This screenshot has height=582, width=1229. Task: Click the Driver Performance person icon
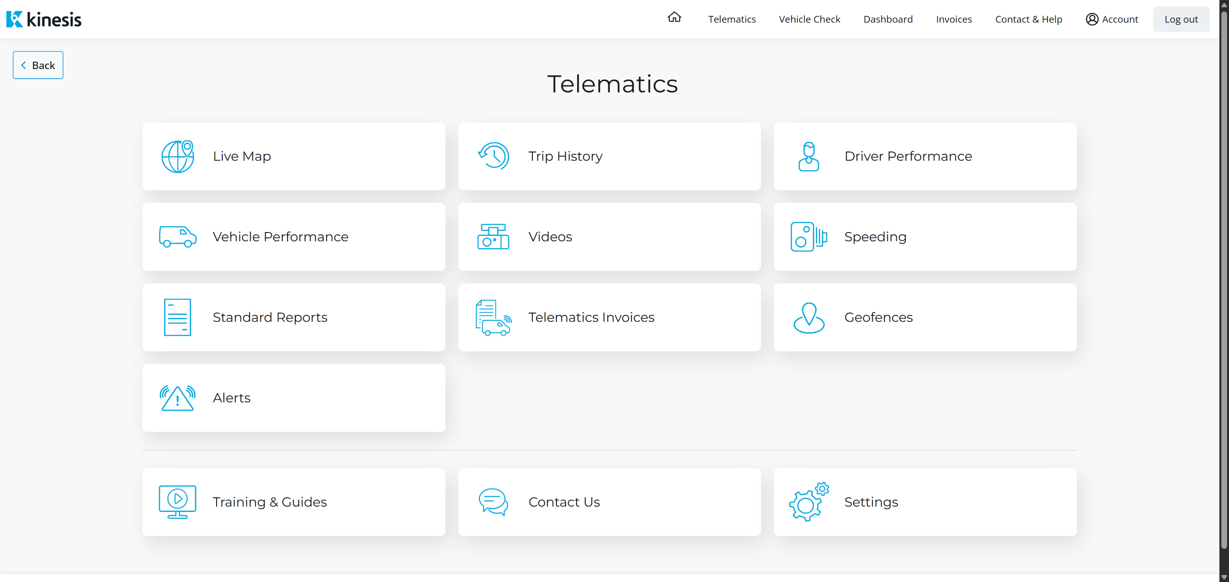click(x=808, y=156)
